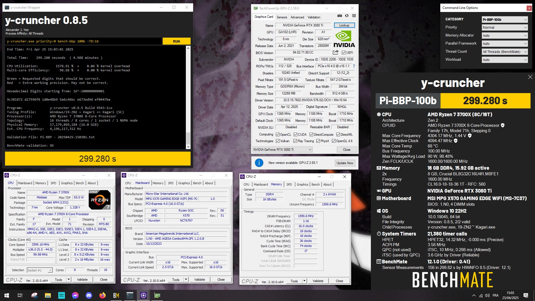Click the console scrollbar up arrow
The height and width of the screenshot is (301, 535).
[x=188, y=48]
